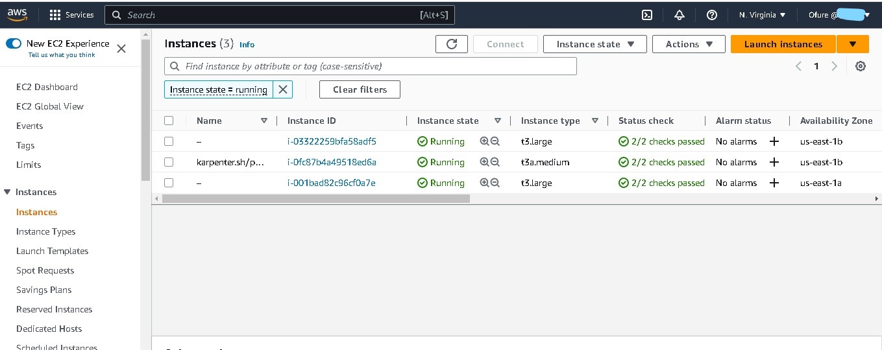This screenshot has width=882, height=350.
Task: Focus the top AWS search box
Action: click(x=280, y=14)
